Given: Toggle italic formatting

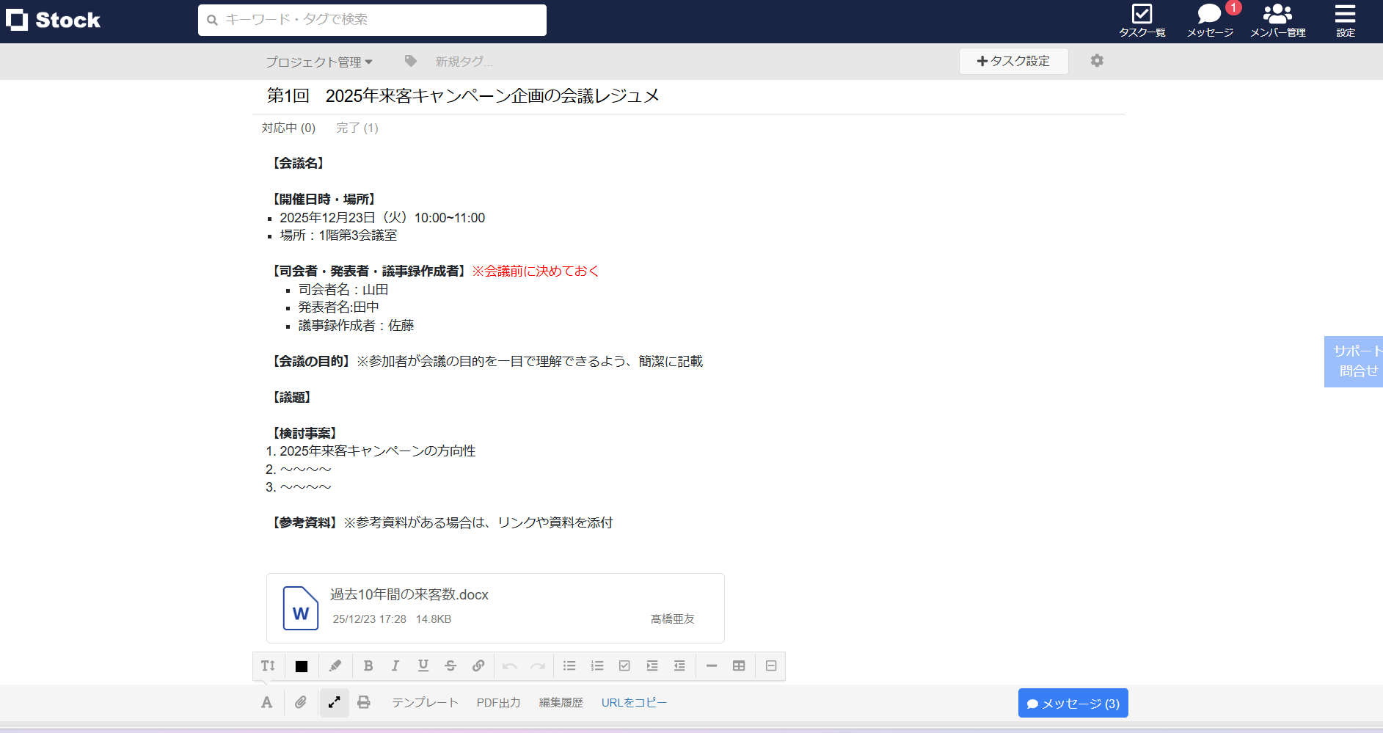Looking at the screenshot, I should (395, 665).
